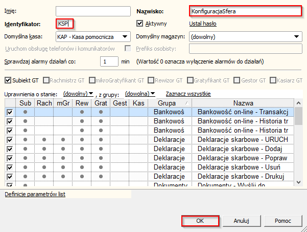Select the Deklaracje skarbowe - Dodaj text

[x=240, y=149]
